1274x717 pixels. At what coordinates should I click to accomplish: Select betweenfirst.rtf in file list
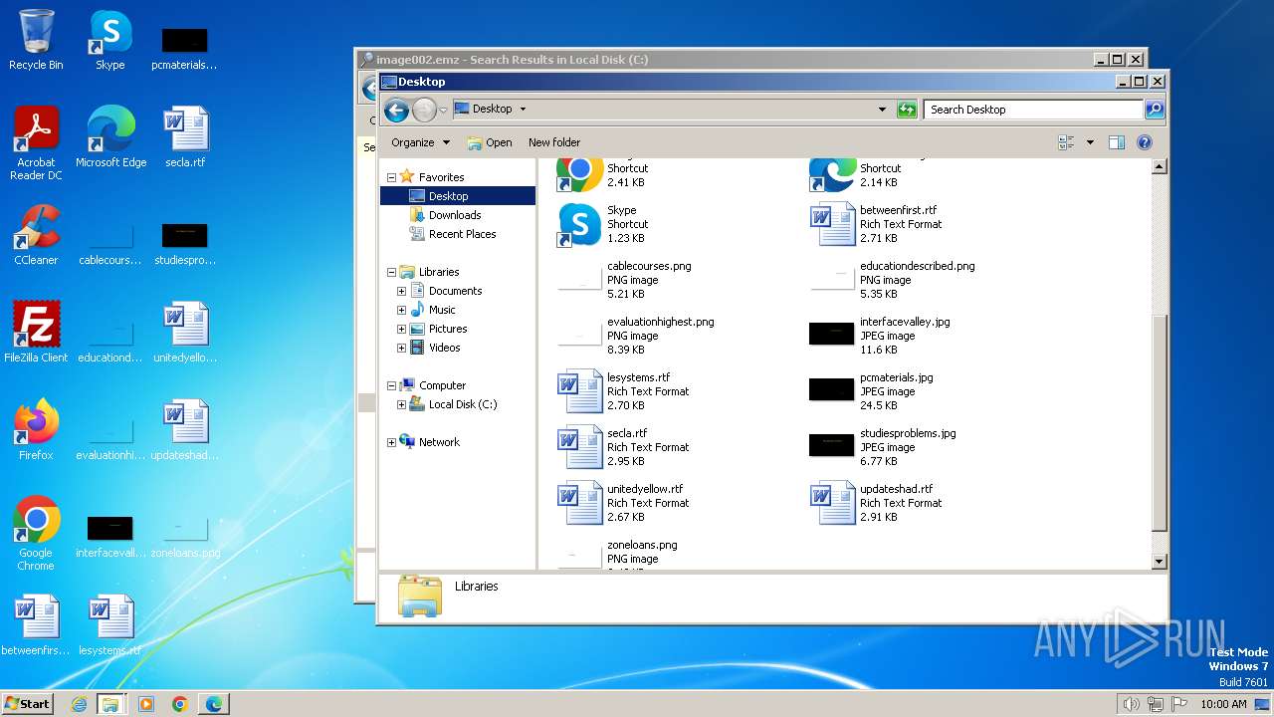click(876, 224)
